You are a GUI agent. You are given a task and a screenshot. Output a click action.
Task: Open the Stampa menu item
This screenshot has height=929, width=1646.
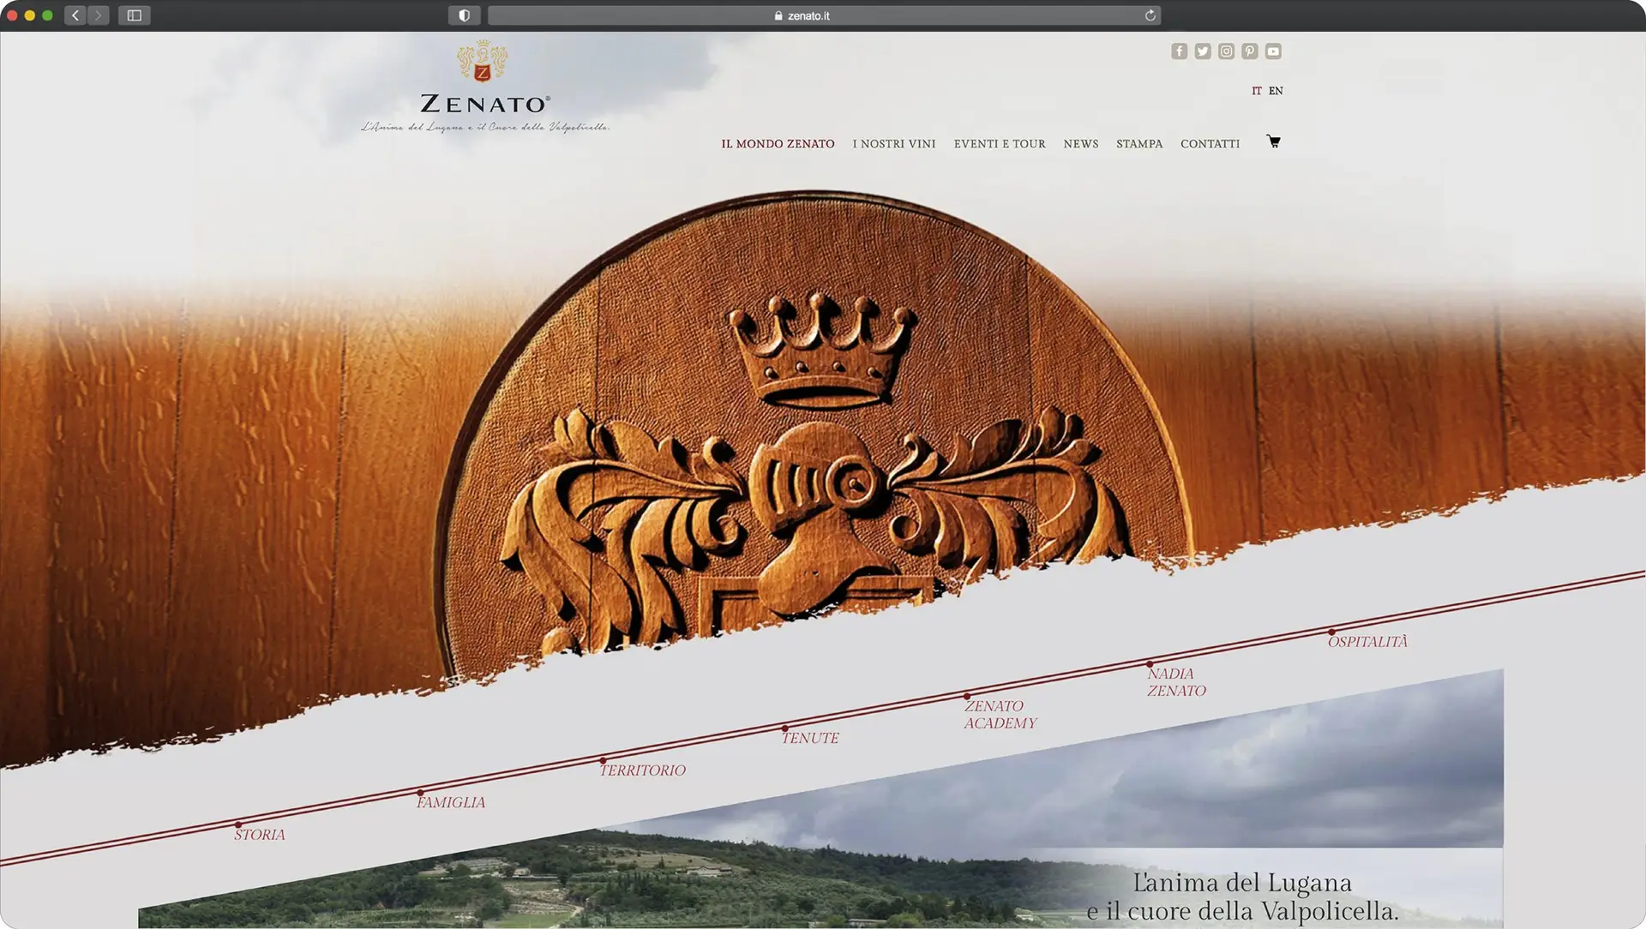[1139, 144]
